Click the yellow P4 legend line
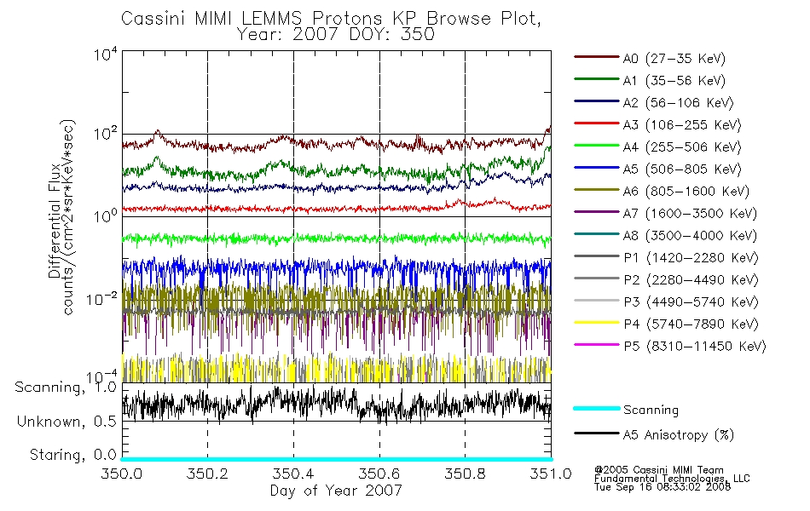810x511 pixels. (x=596, y=323)
